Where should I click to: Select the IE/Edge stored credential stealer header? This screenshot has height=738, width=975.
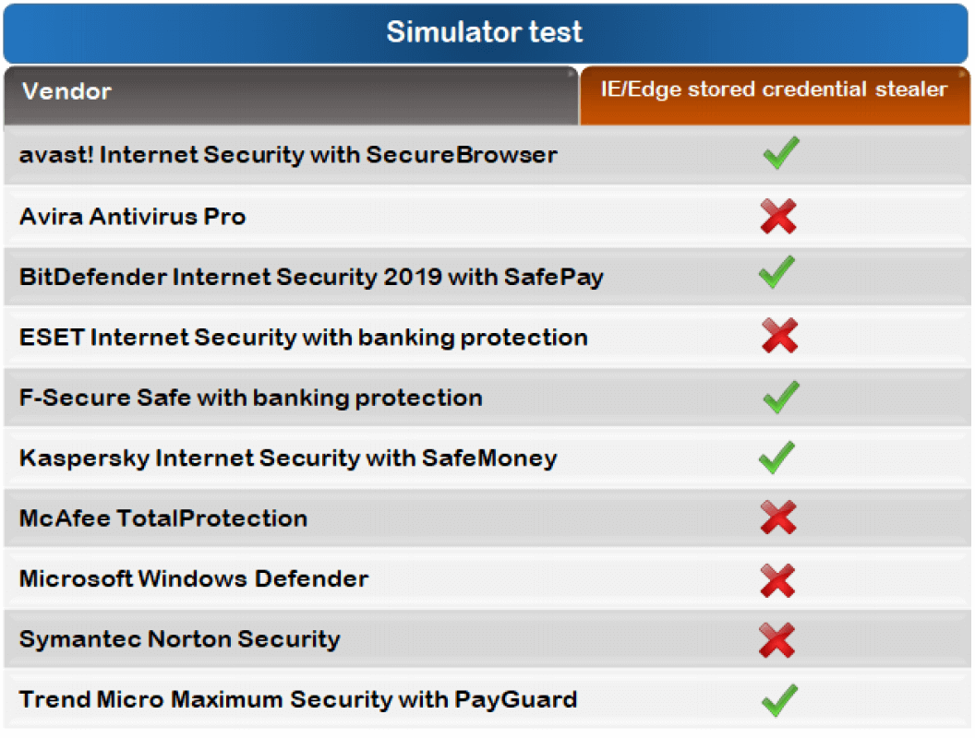pos(775,89)
